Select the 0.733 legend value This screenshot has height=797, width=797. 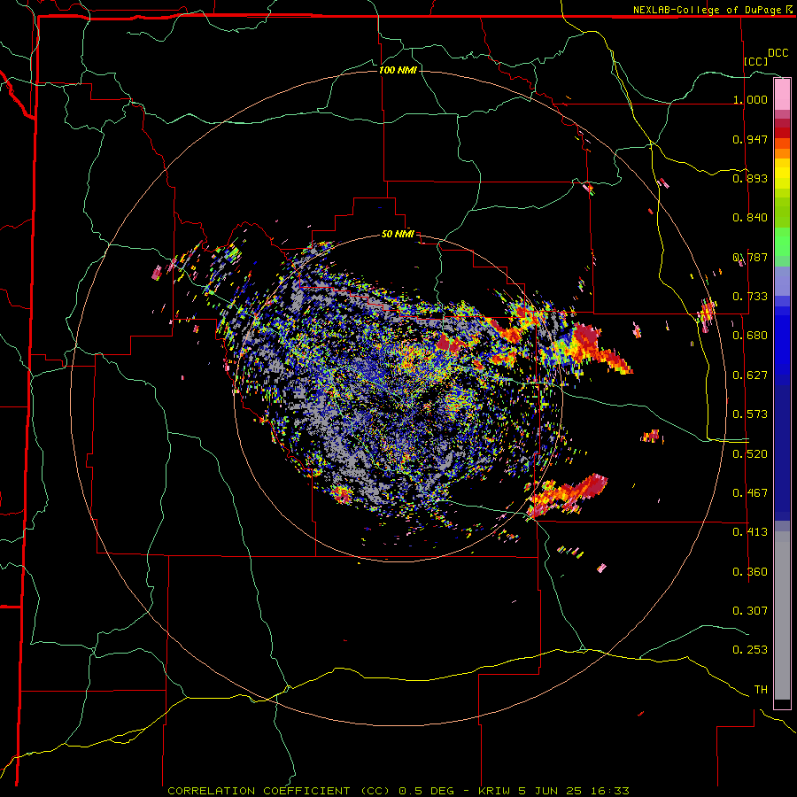(x=750, y=297)
